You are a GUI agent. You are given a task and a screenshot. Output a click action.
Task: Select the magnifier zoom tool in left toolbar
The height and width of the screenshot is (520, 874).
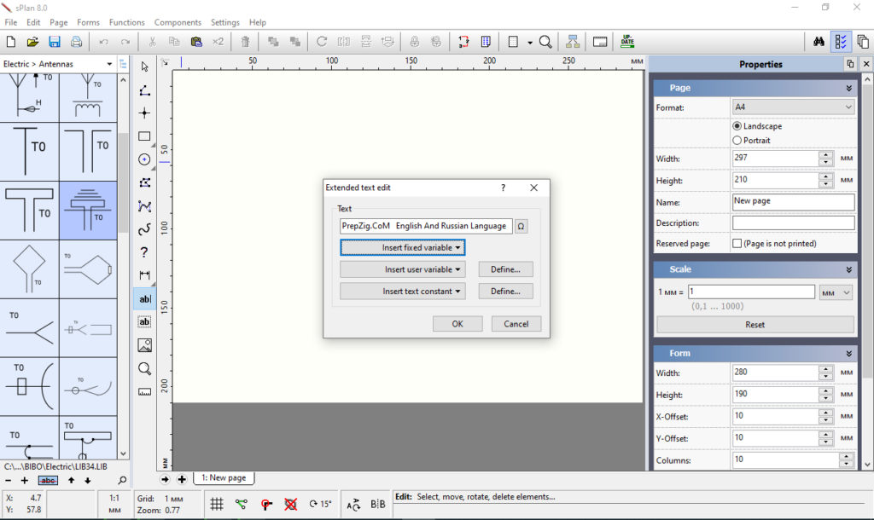coord(144,369)
